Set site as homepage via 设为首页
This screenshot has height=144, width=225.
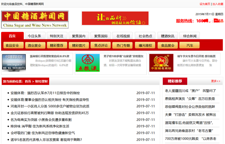pyautogui.click(x=205, y=4)
